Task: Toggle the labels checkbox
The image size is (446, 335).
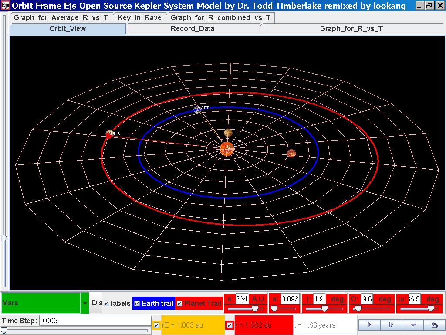Action: (106, 303)
